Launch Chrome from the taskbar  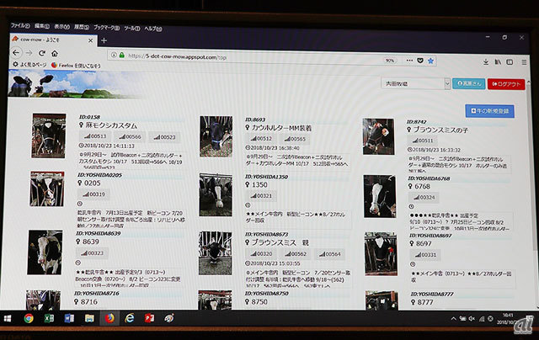[29, 318]
